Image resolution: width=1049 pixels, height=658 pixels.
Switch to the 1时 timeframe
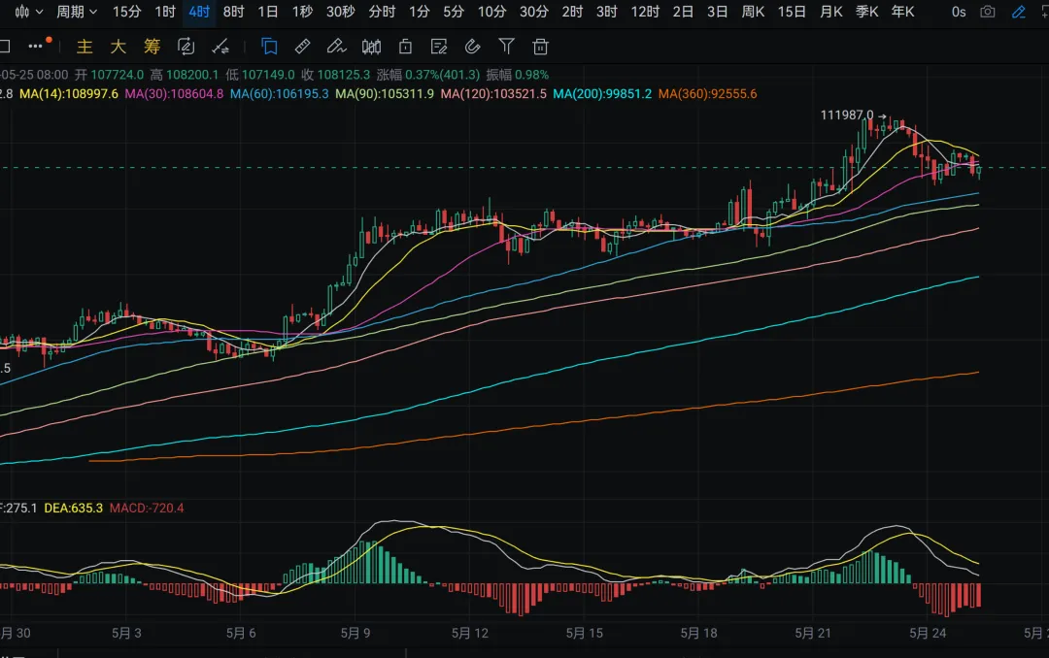tap(164, 12)
